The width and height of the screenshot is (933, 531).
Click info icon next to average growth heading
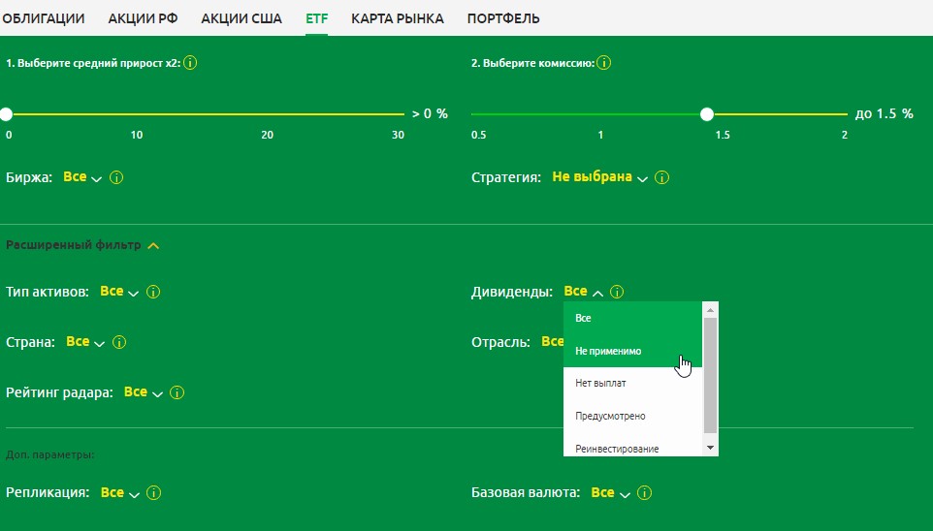190,63
